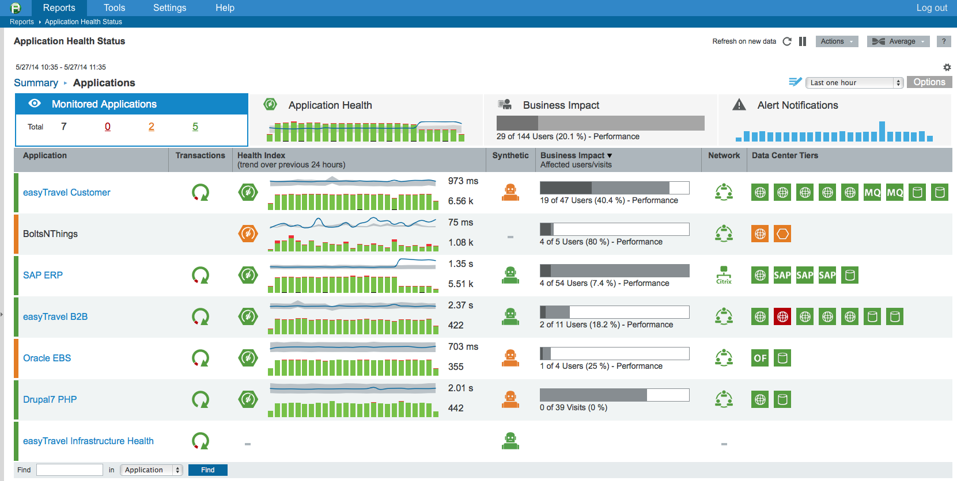Click BoltsNThings orange health index icon

pyautogui.click(x=248, y=234)
